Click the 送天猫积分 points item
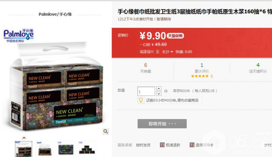Viewport: 272px width, 157px height. [258, 68]
